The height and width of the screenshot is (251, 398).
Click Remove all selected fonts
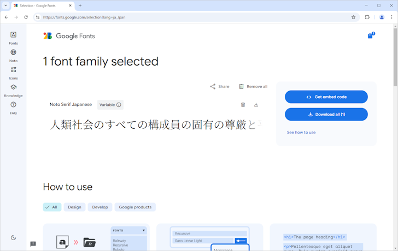(253, 87)
